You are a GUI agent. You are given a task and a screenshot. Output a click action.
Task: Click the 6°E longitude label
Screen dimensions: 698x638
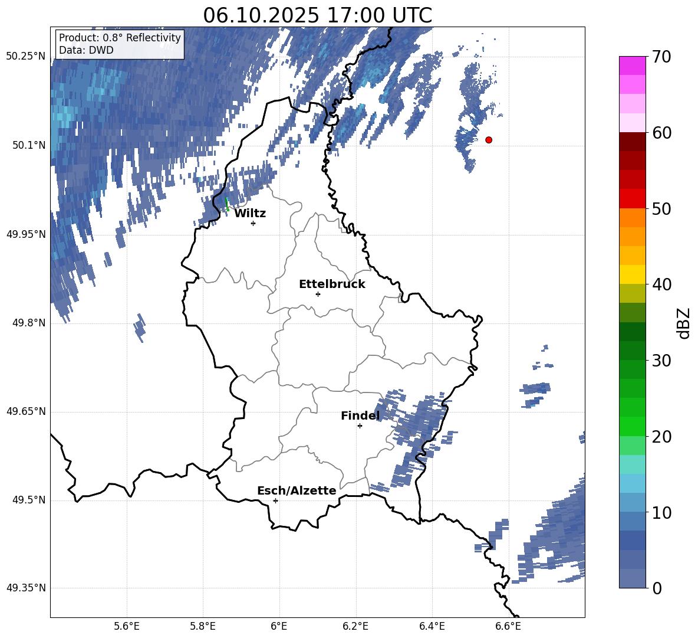click(x=279, y=626)
